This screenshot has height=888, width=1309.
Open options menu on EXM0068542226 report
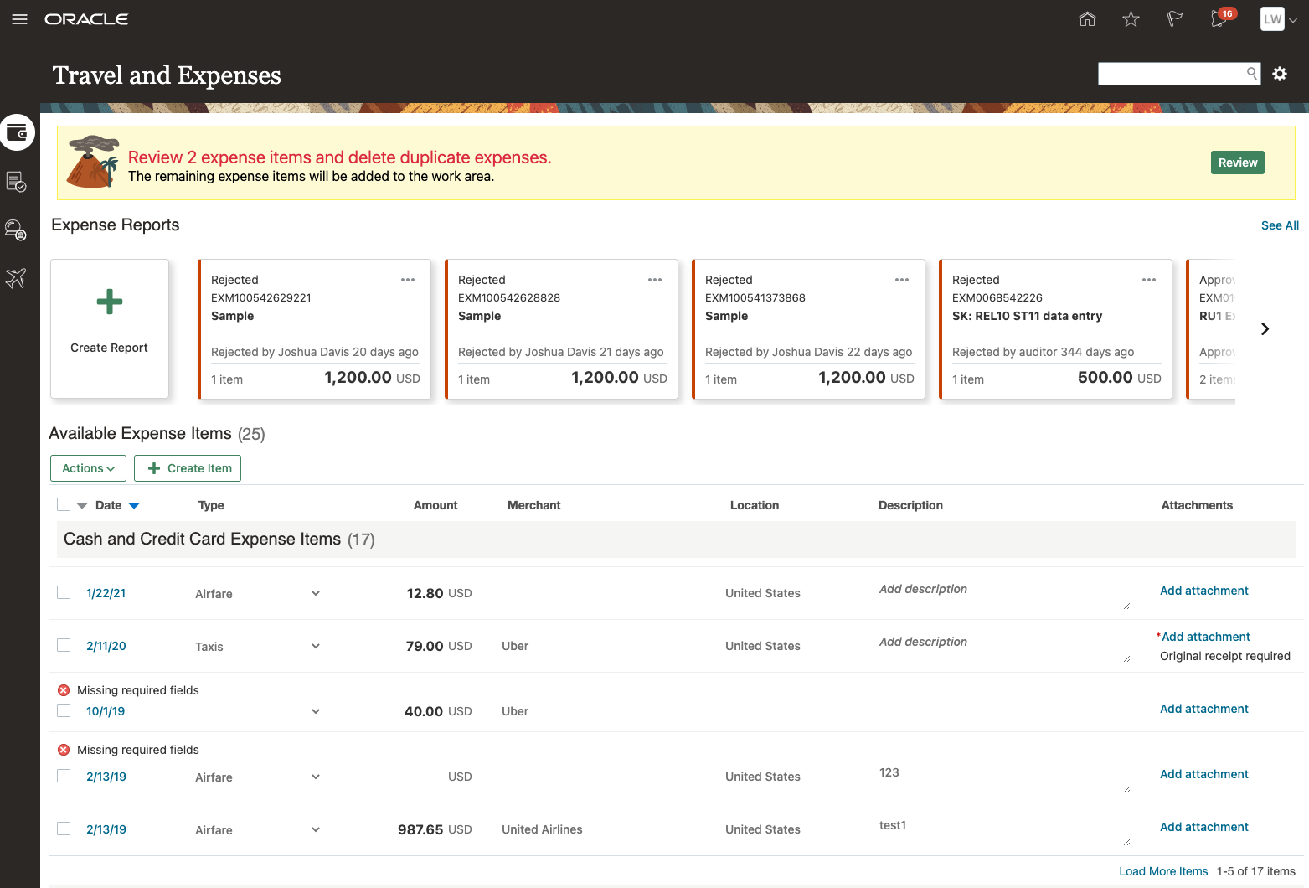pyautogui.click(x=1149, y=280)
